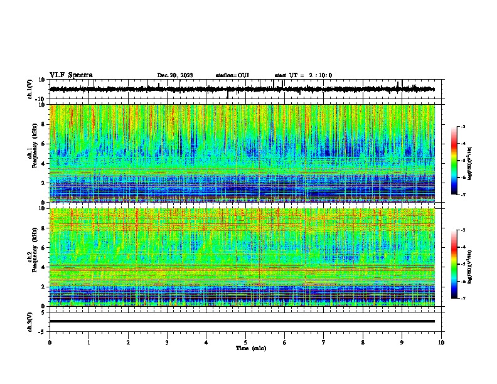Click the ch.3(V) axis label
Viewport: 497px width, 384px height.
30,322
